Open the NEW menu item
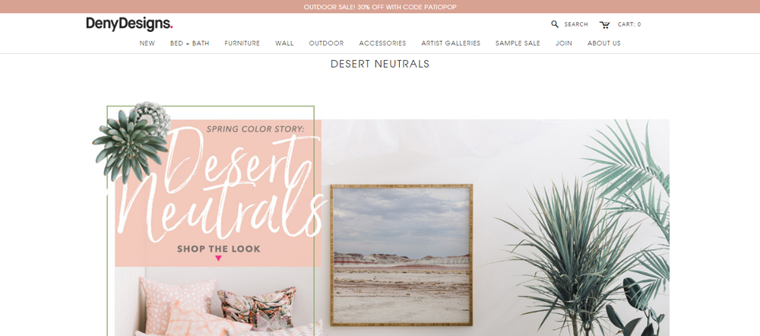The image size is (760, 336). (147, 43)
